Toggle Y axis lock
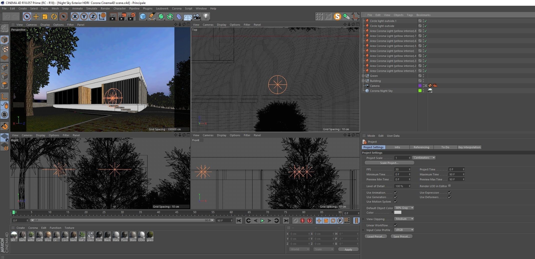Image resolution: width=535 pixels, height=259 pixels. (84, 17)
